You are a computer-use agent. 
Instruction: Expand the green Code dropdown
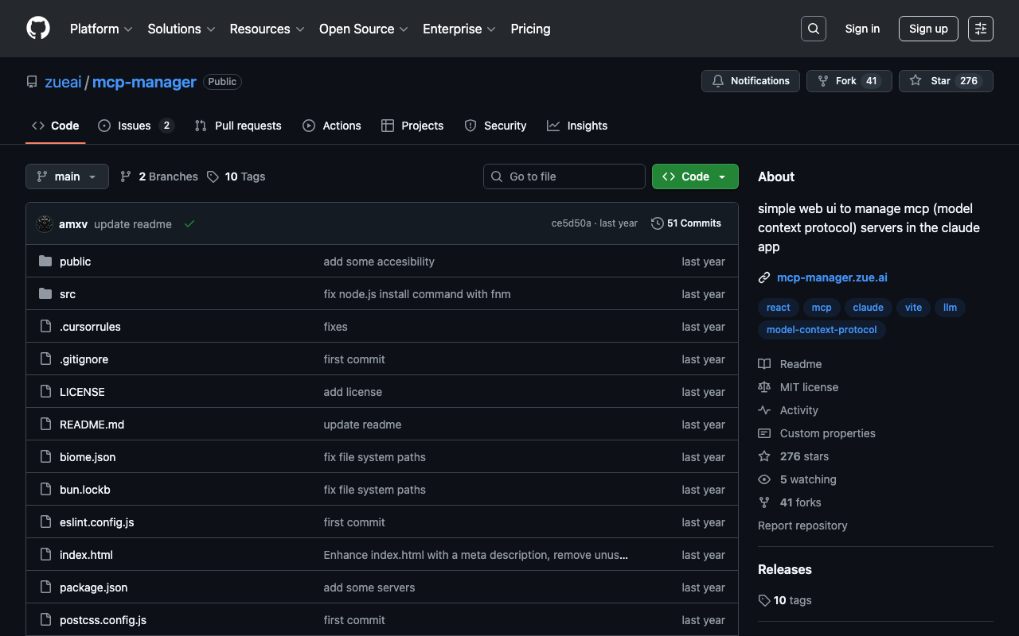[x=695, y=176]
